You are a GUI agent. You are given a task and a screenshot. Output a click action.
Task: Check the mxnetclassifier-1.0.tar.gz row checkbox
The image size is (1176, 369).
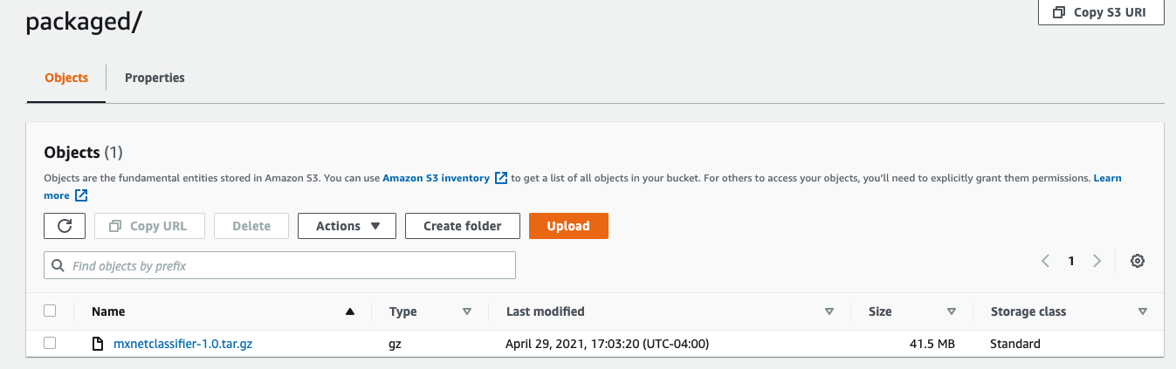pos(50,343)
